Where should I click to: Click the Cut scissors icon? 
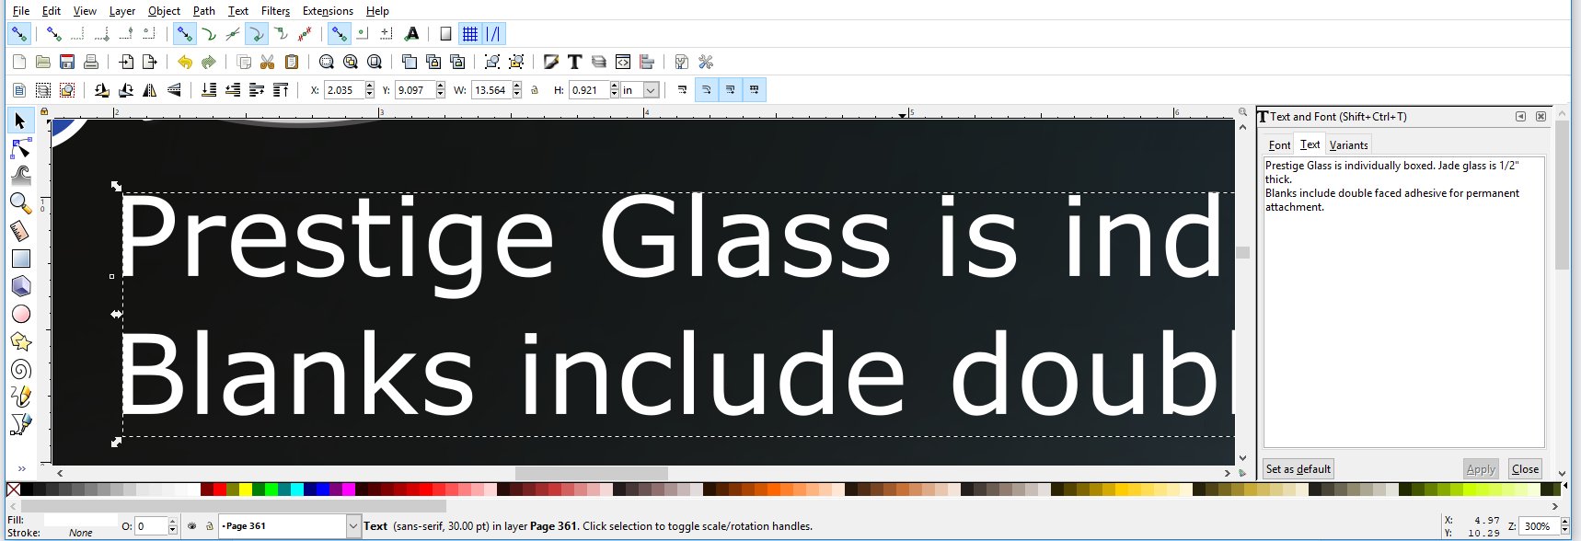pyautogui.click(x=268, y=62)
